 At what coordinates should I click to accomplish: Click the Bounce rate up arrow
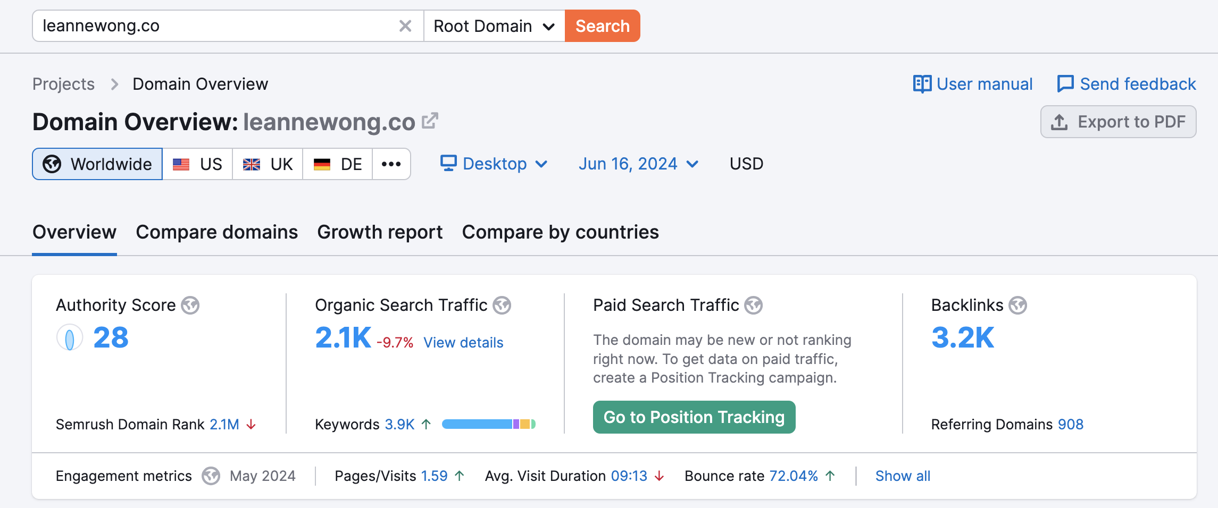[x=830, y=476]
